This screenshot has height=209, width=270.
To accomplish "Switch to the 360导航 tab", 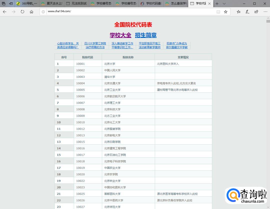I will click(27, 3).
